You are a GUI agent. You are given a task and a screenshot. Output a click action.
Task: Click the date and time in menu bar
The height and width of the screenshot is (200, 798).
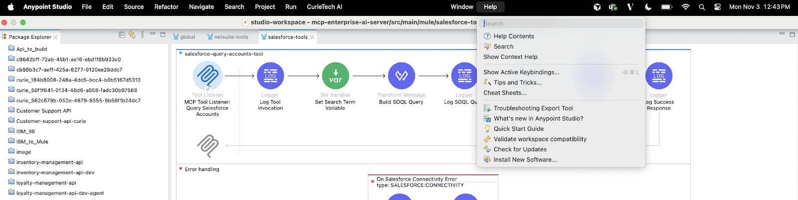click(760, 7)
